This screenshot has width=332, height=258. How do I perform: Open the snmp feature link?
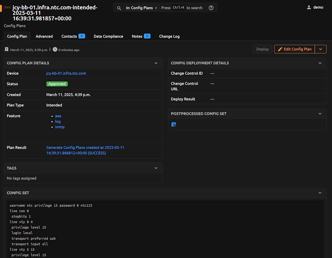pyautogui.click(x=60, y=127)
